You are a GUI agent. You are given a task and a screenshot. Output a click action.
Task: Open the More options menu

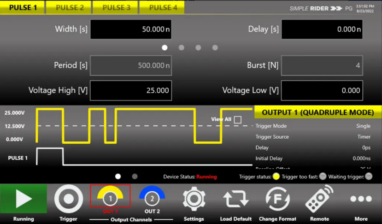point(361,199)
